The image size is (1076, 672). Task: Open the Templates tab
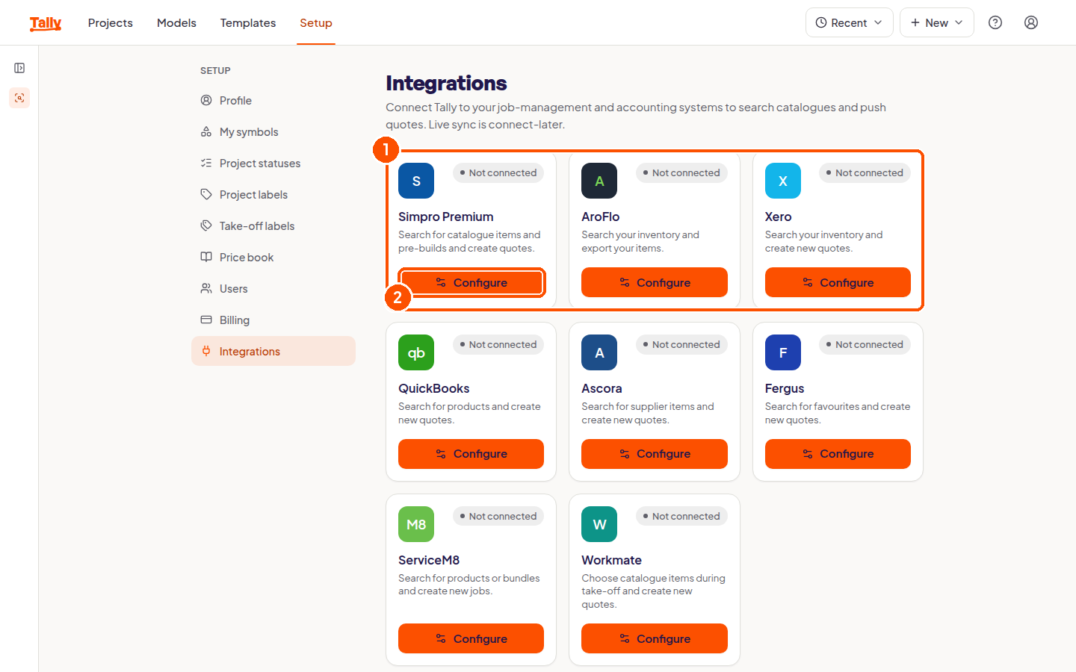[248, 23]
